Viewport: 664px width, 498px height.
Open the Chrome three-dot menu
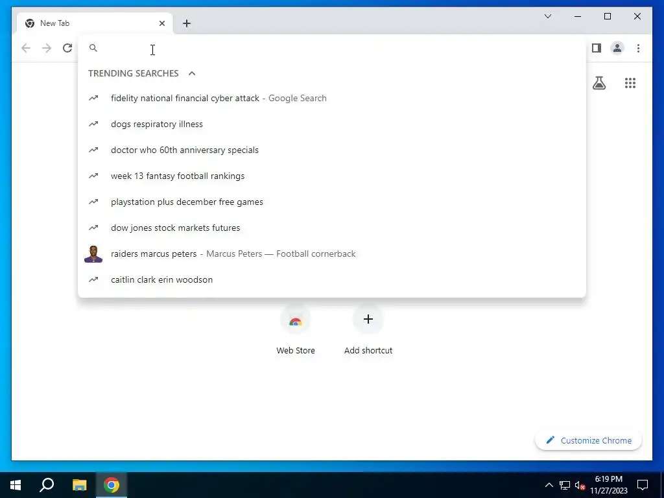(638, 48)
